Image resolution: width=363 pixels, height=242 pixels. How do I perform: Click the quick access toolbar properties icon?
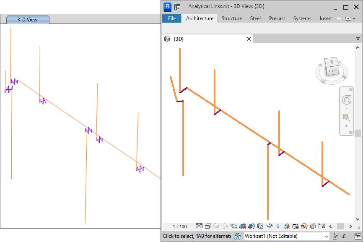177,7
